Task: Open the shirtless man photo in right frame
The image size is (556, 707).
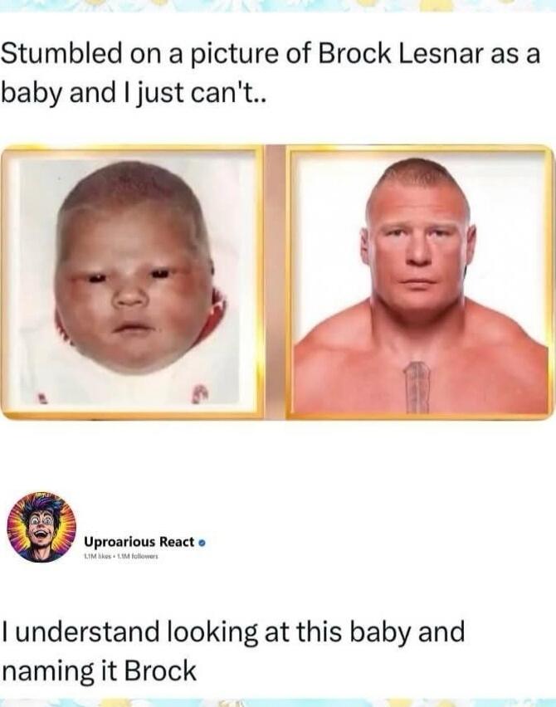Action: point(420,282)
